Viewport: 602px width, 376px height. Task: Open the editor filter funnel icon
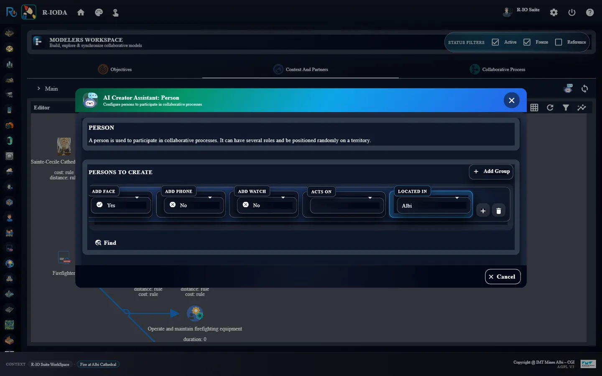566,107
